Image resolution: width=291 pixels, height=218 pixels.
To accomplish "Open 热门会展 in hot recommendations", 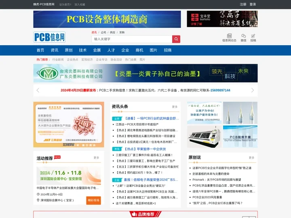I will pyautogui.click(x=131, y=59).
